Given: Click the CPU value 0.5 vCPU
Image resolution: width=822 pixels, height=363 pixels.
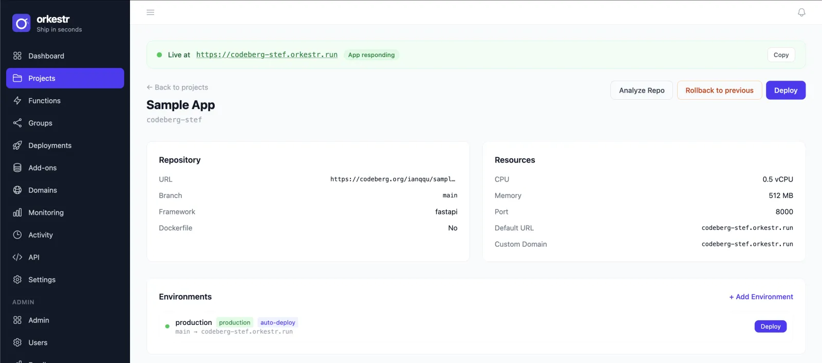Looking at the screenshot, I should pos(778,179).
